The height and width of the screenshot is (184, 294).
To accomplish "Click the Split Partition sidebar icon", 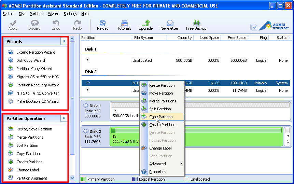I will pos(11,145).
